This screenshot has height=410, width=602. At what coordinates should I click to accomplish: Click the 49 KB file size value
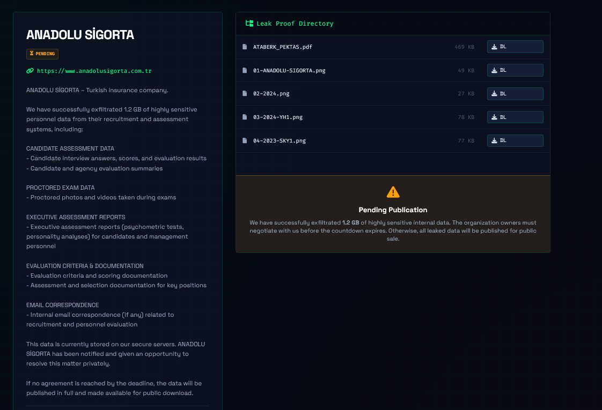[466, 71]
